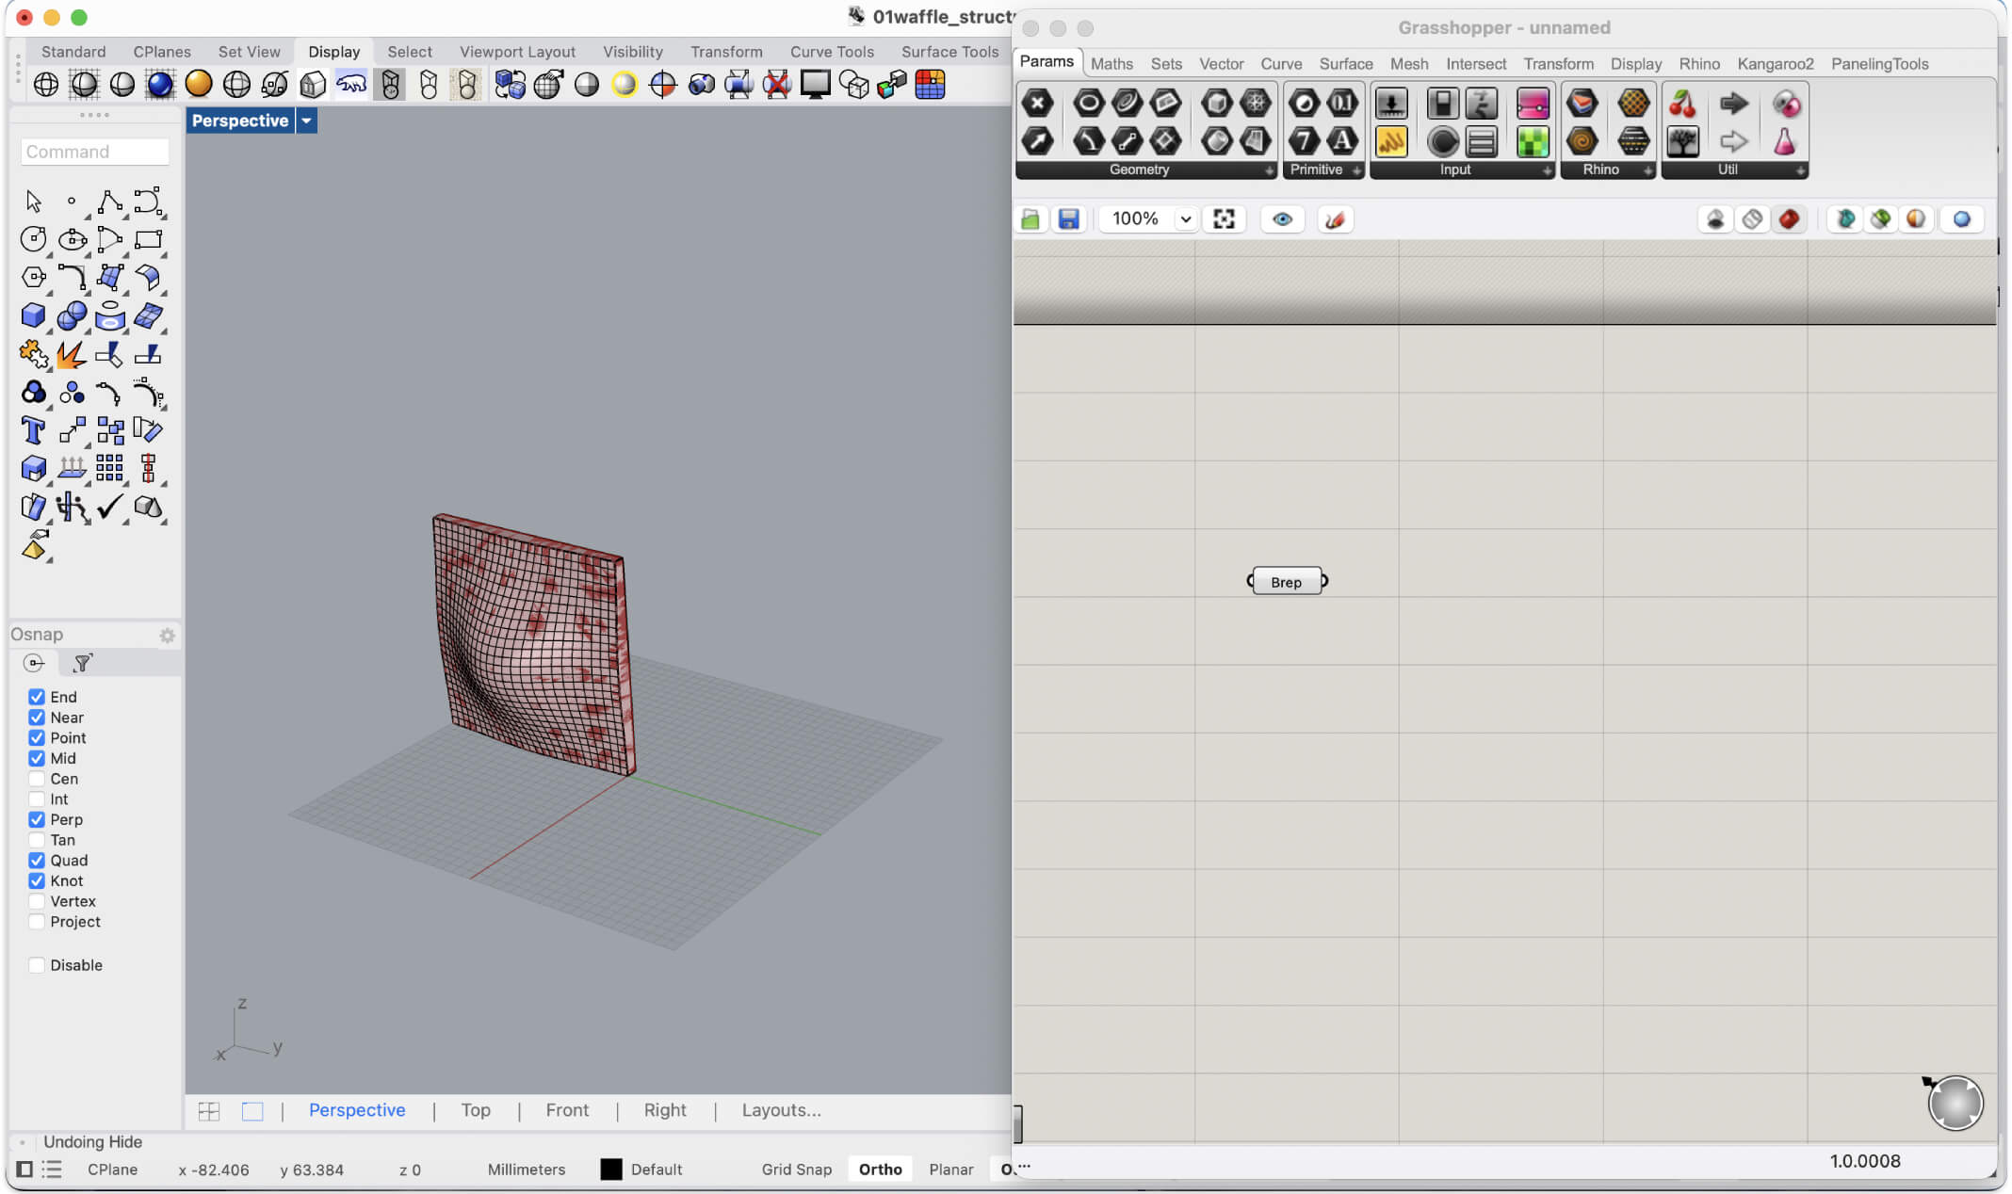Click zoom extents icon in Grasshopper
Screen dimensions: 2012x1194
point(1224,219)
